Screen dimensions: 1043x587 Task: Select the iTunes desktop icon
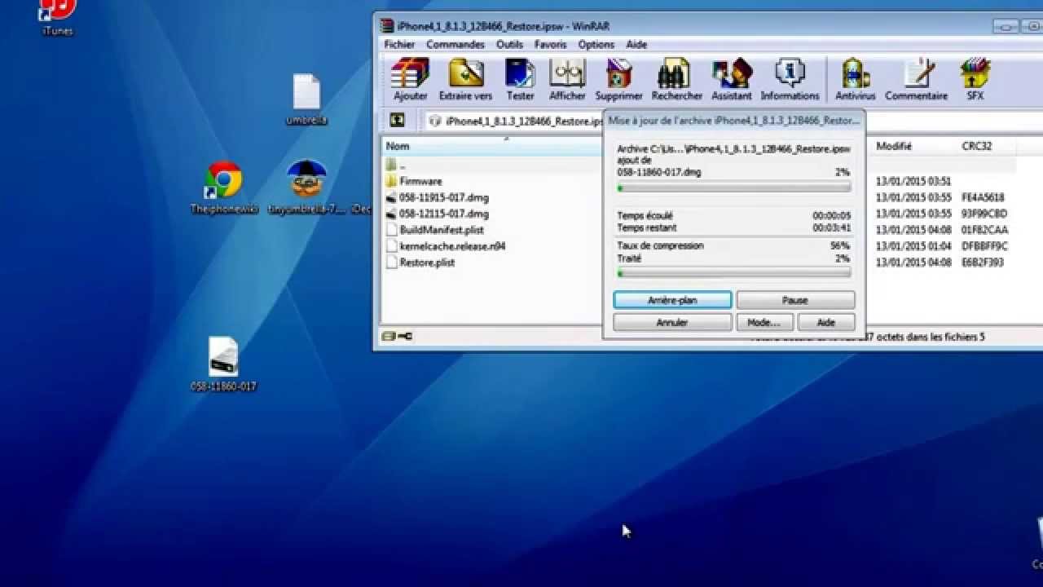click(57, 16)
